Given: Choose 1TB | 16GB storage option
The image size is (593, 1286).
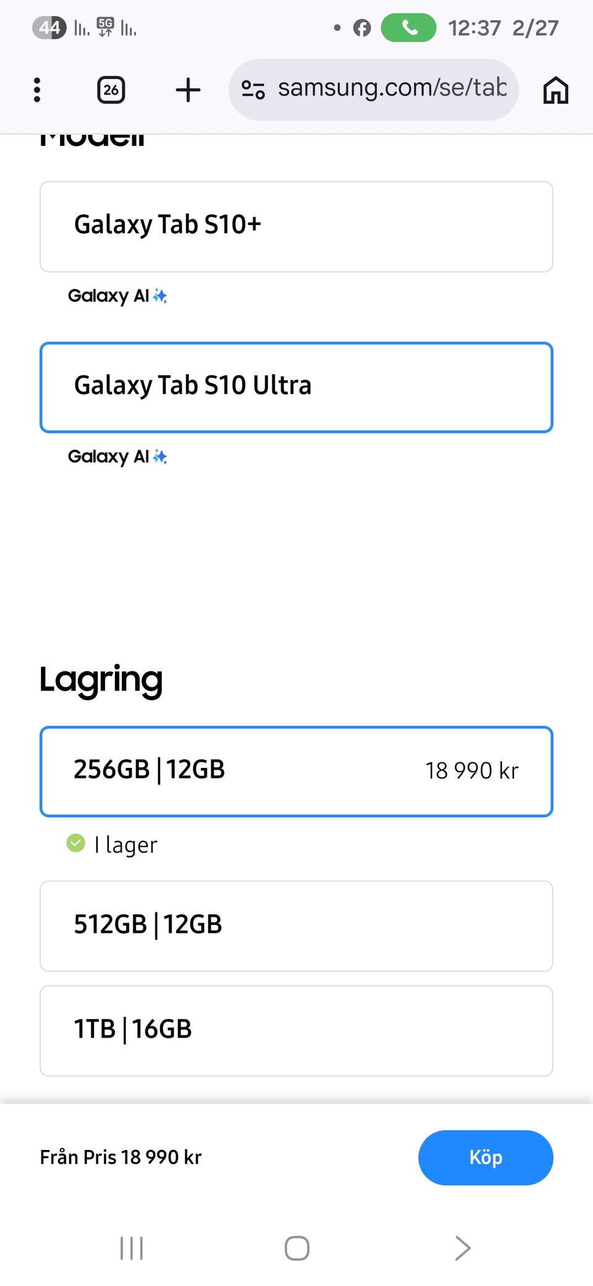Looking at the screenshot, I should point(296,1030).
